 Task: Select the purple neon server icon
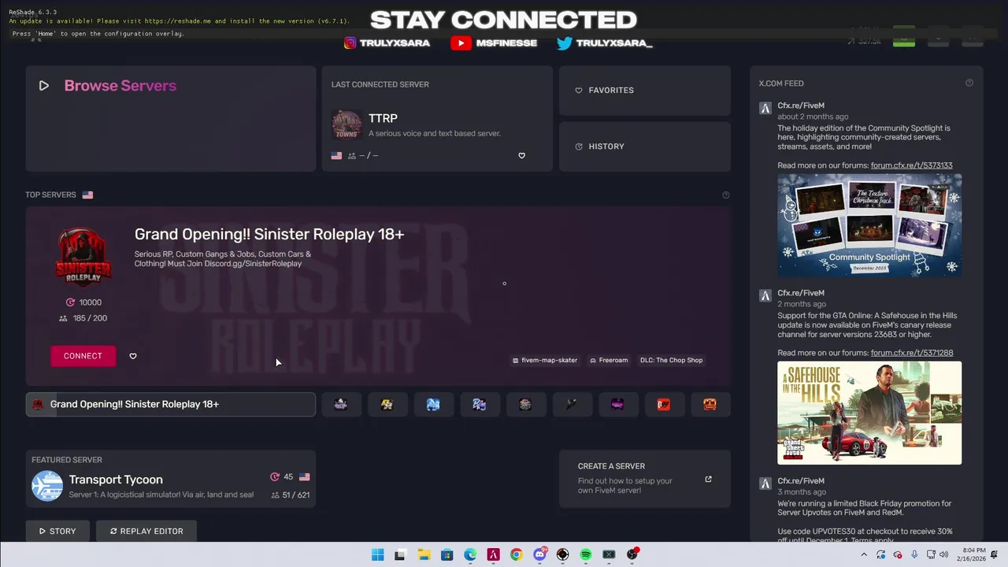617,404
